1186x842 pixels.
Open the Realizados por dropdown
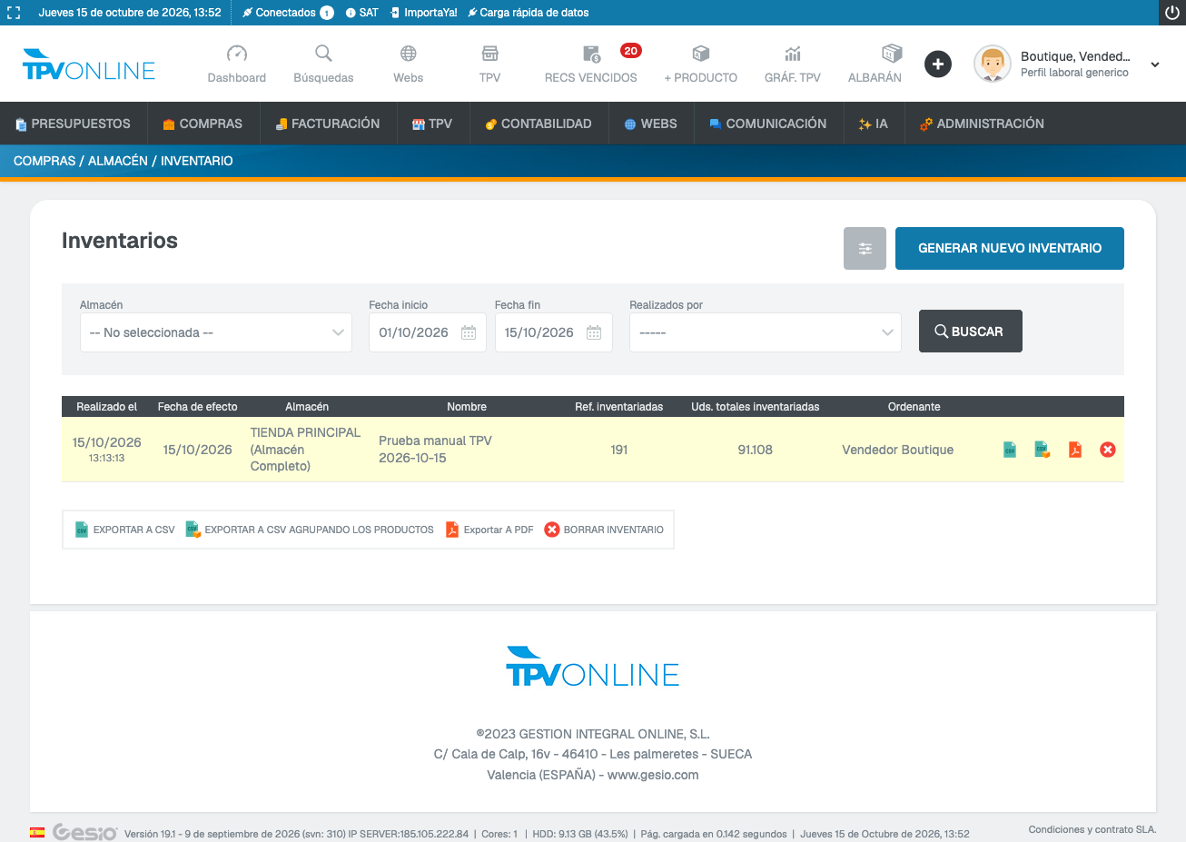(766, 332)
